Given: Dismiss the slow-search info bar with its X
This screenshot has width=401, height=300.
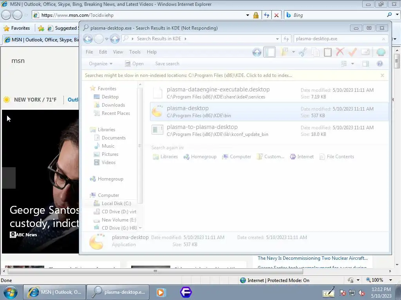Looking at the screenshot, I should tap(382, 75).
